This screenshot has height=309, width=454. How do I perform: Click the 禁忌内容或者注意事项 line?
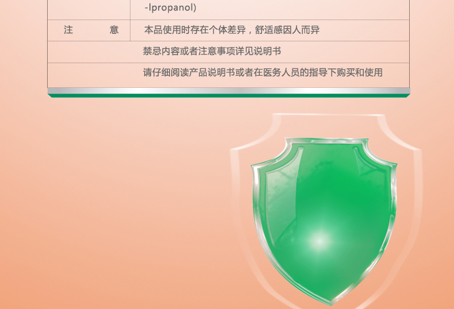pos(212,51)
